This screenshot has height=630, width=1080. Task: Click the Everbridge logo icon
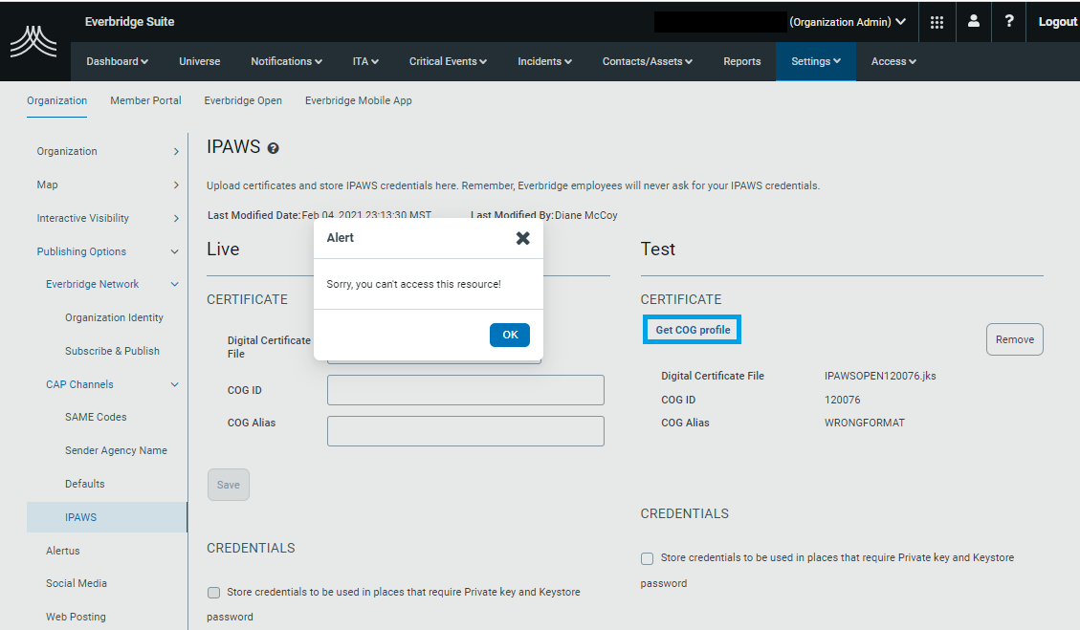pos(33,41)
